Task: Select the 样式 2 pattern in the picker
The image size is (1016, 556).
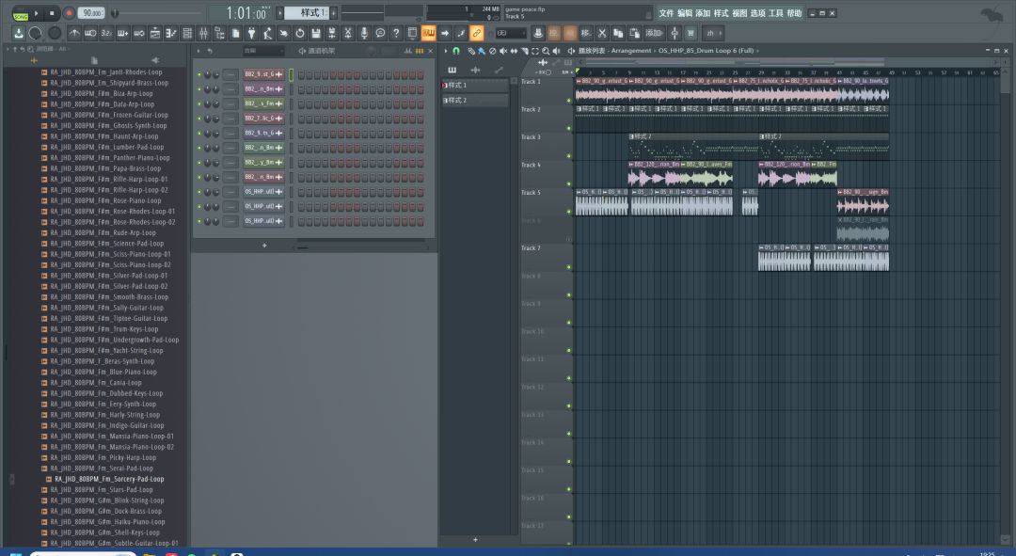Action: pyautogui.click(x=457, y=100)
